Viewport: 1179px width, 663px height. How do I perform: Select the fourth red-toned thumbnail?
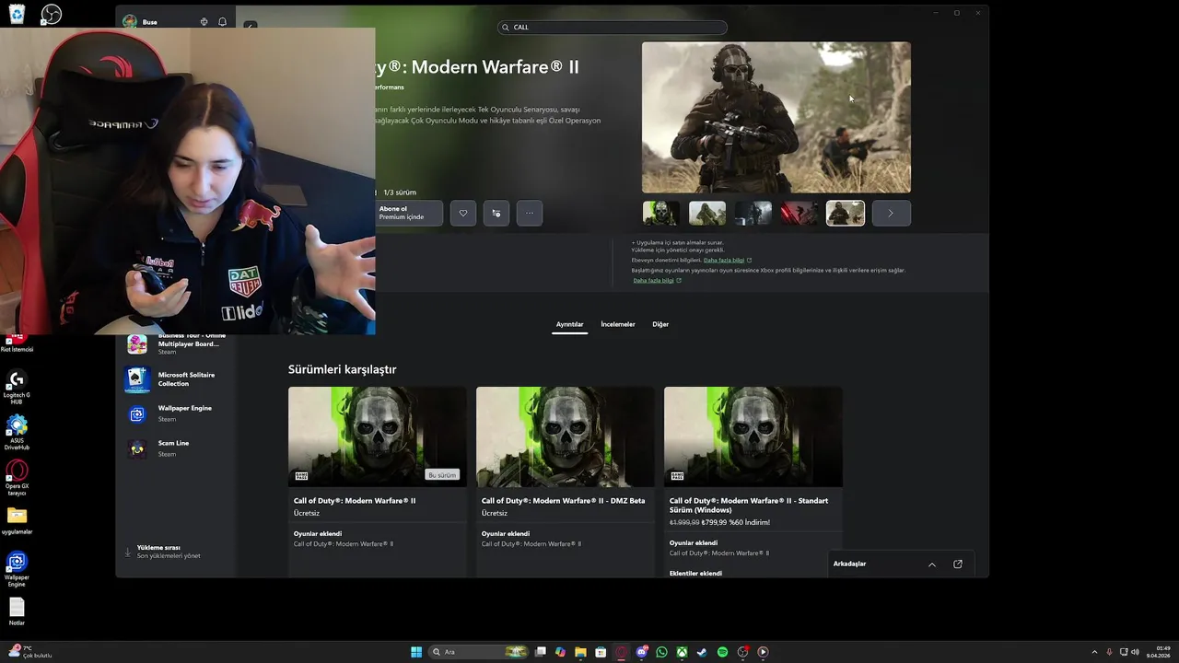coord(800,213)
